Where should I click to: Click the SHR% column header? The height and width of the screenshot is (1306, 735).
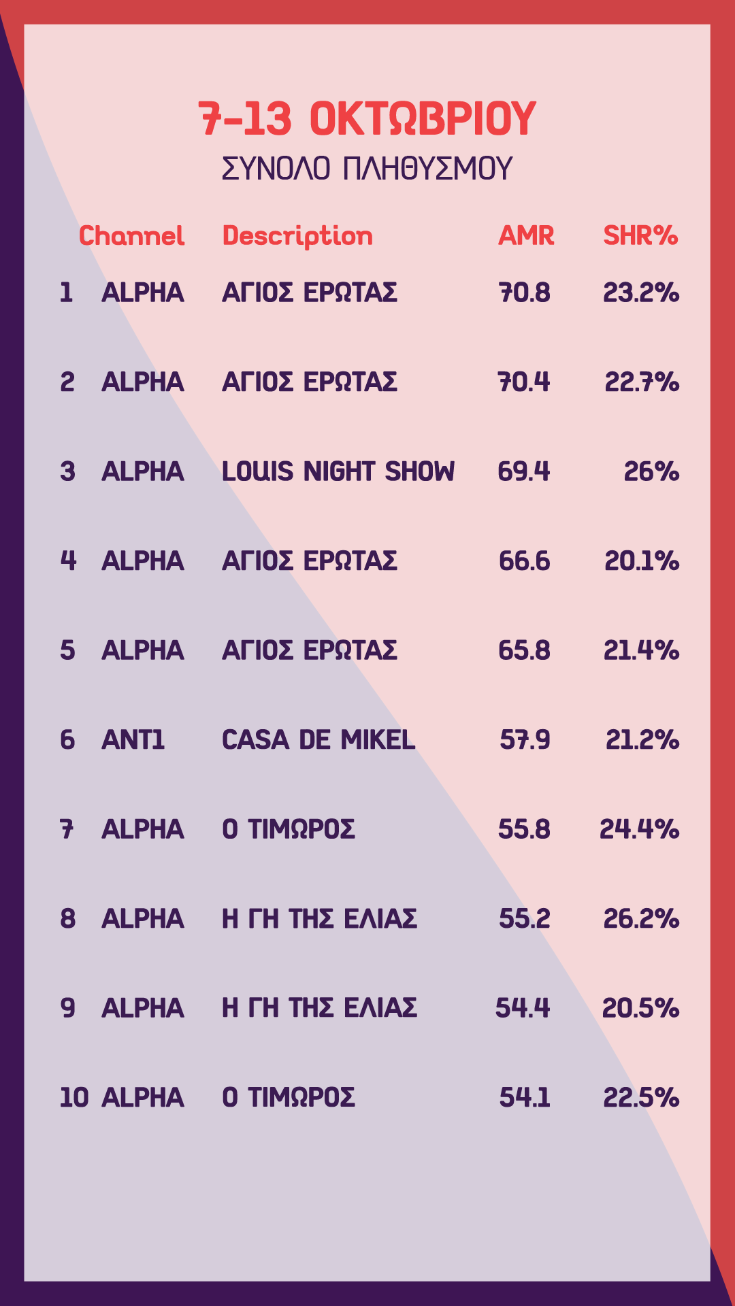tap(640, 236)
